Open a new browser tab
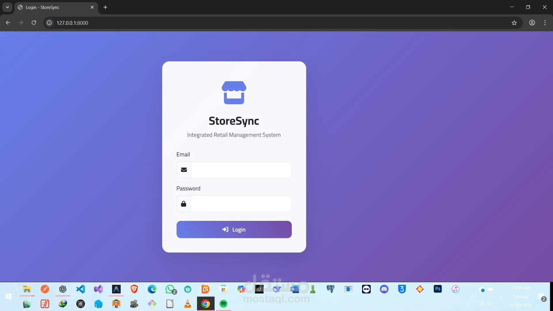Viewport: 553px width, 311px height. point(105,7)
